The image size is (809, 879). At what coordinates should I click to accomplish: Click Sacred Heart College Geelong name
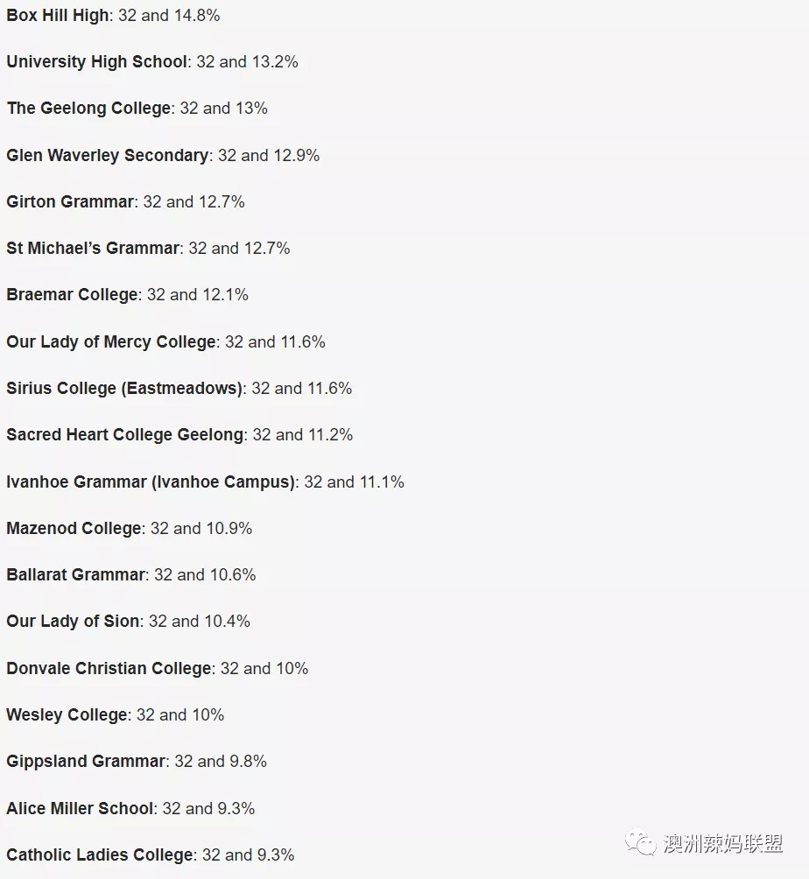[x=124, y=435]
